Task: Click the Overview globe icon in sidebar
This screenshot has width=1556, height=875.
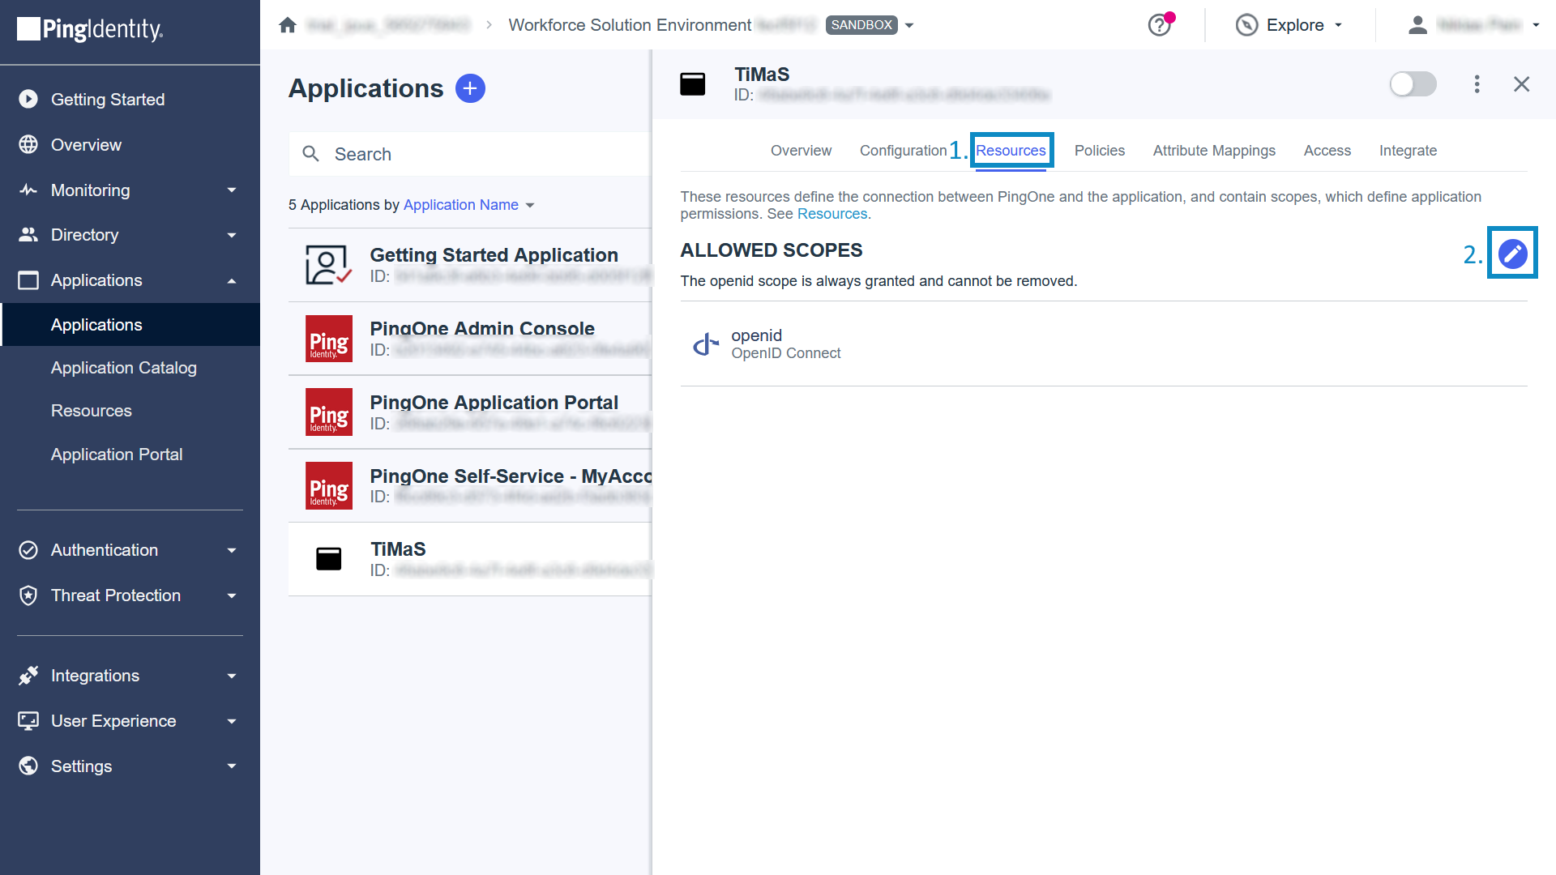Action: tap(28, 144)
